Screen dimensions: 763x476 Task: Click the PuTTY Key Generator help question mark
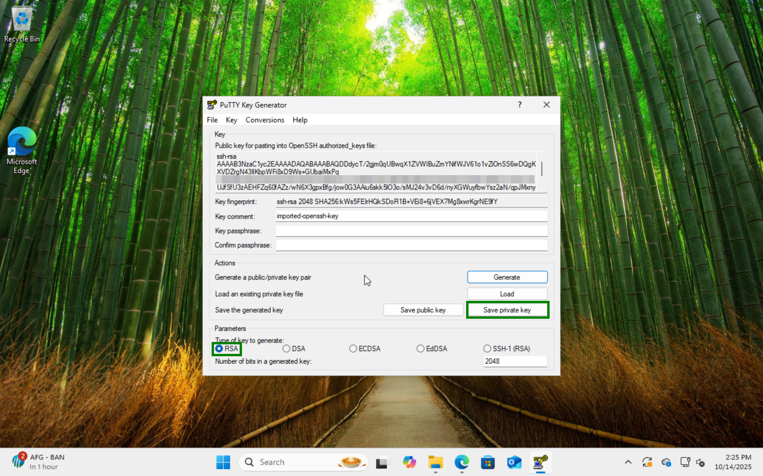pyautogui.click(x=519, y=105)
